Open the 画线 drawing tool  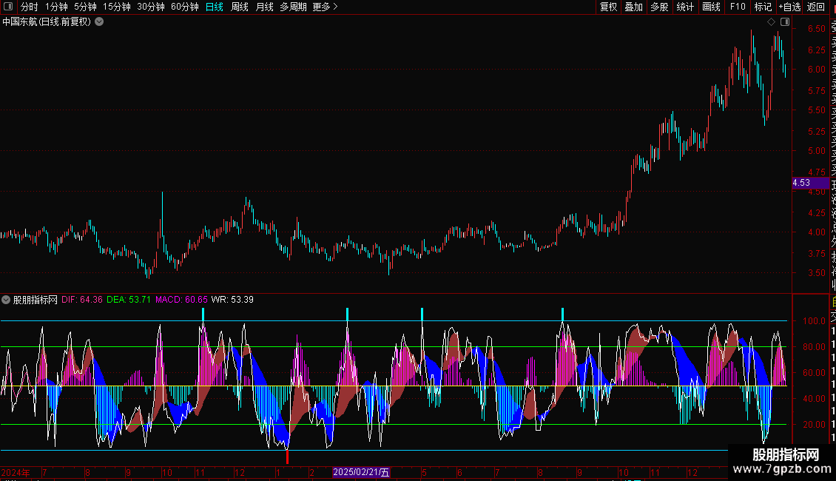pos(711,7)
